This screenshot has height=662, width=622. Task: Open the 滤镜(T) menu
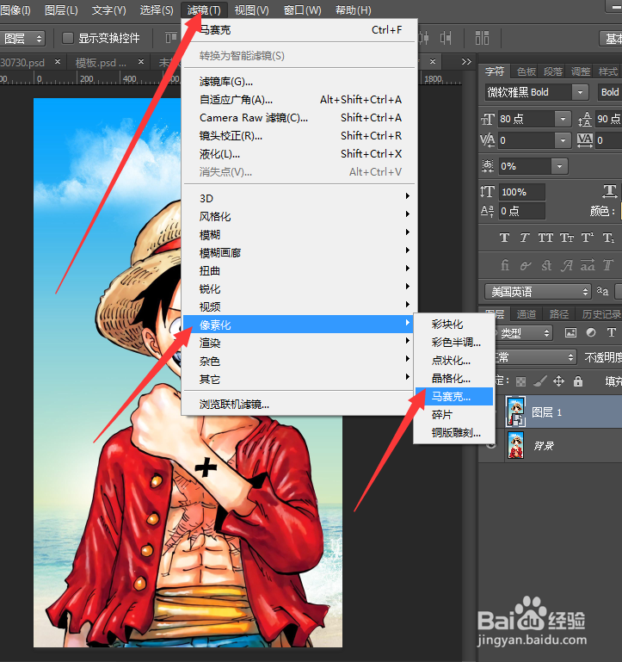[x=204, y=9]
